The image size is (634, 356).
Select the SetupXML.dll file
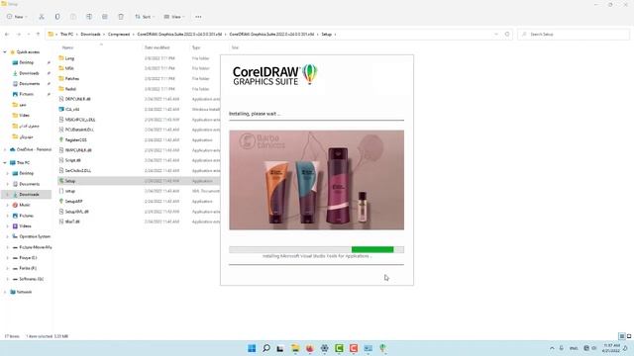[x=77, y=211]
